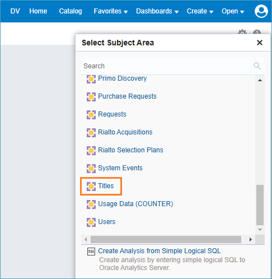Click the SQL icon for logical SQL analysis

pyautogui.click(x=91, y=252)
